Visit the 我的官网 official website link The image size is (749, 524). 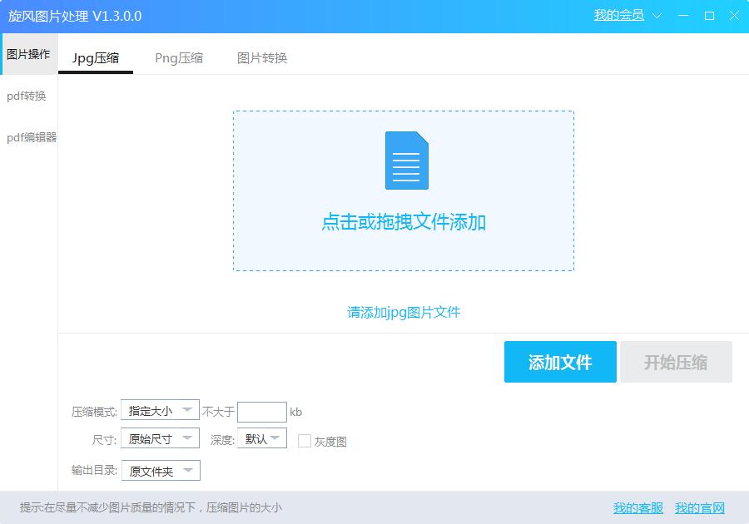(x=701, y=507)
